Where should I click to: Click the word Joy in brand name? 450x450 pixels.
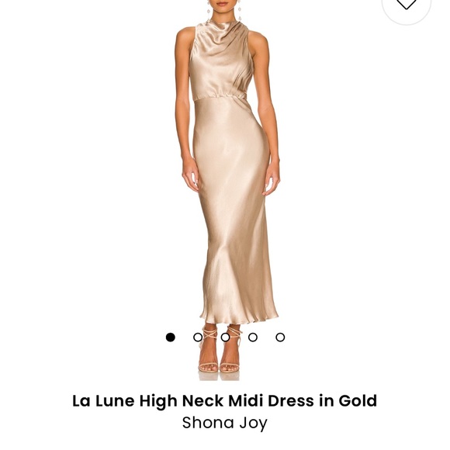253,424
